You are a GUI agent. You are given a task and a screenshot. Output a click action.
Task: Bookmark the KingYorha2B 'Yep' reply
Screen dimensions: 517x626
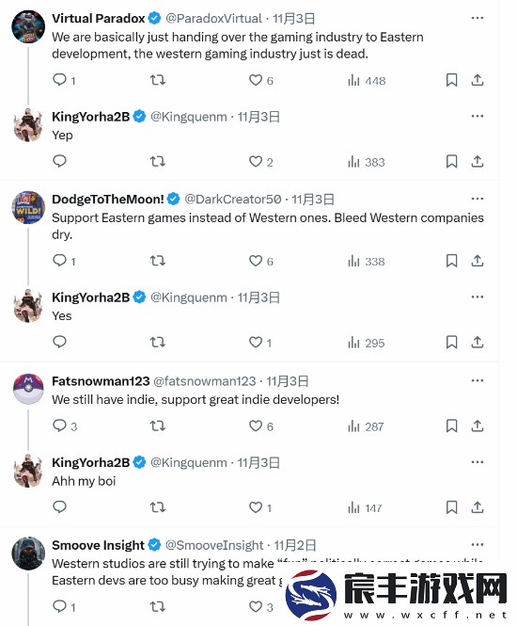pos(451,162)
